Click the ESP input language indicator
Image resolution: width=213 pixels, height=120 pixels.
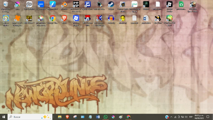pyautogui.click(x=191, y=117)
